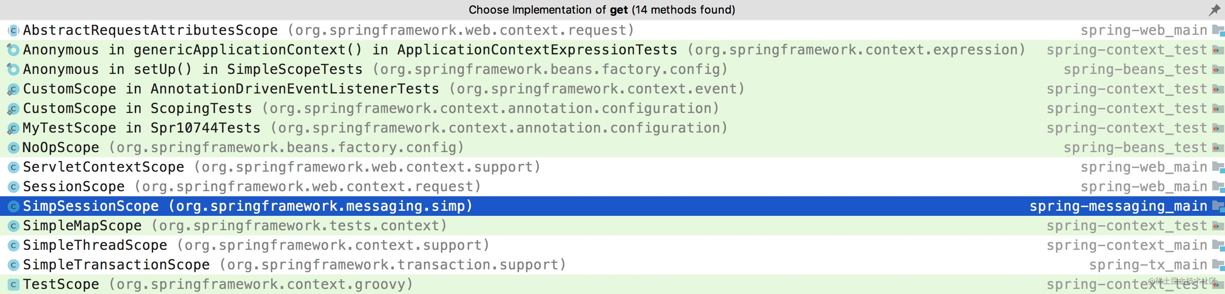
Task: Choose Anonymous in setUp() in SimpleScopeTests
Action: (612, 69)
